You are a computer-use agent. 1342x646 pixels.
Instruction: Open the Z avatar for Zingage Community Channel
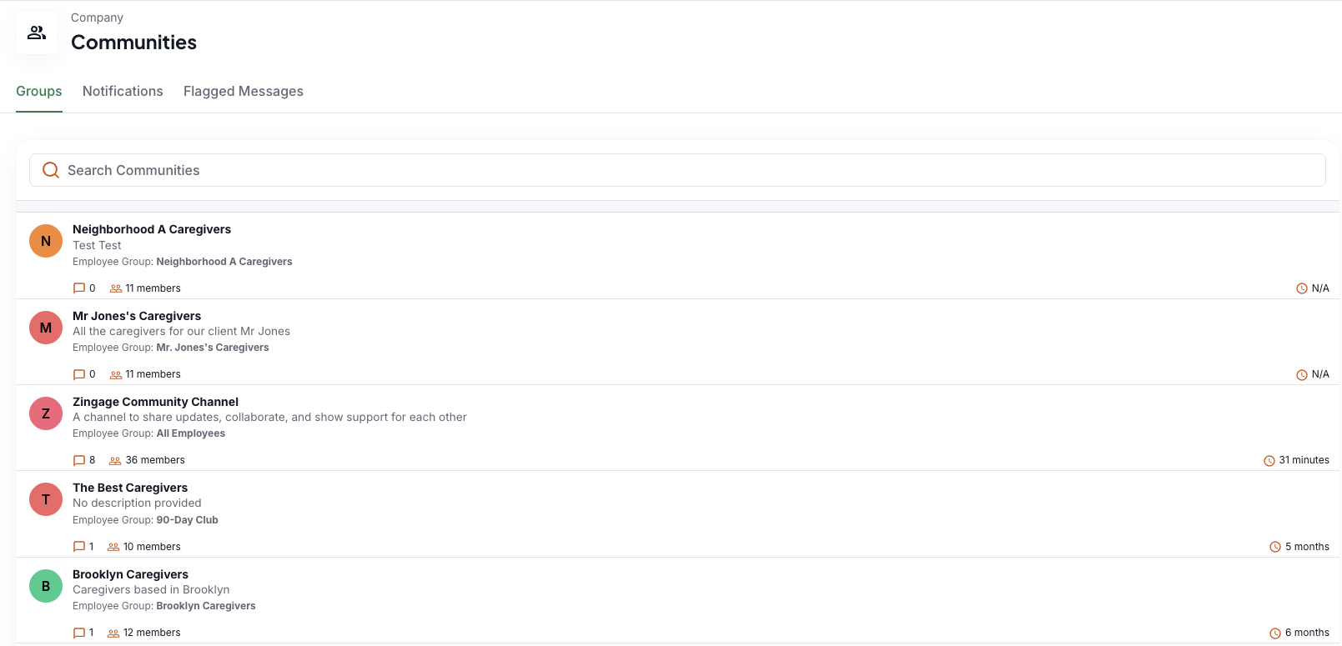pyautogui.click(x=46, y=413)
